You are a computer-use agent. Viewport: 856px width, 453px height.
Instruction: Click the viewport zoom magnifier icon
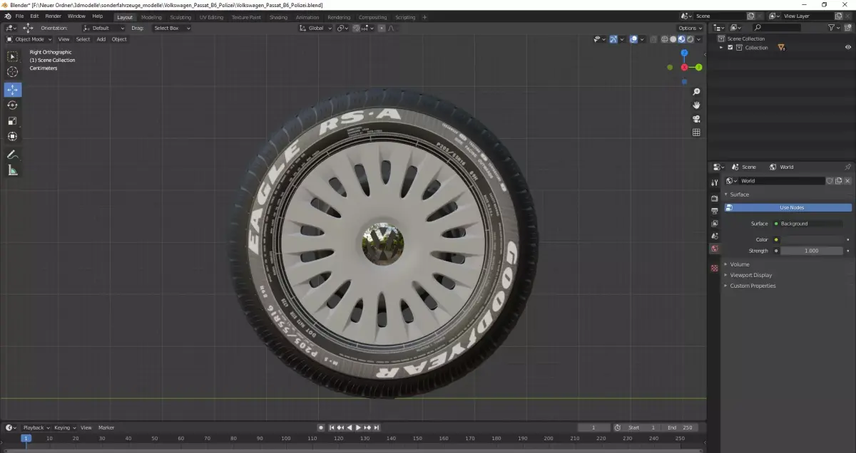point(696,92)
